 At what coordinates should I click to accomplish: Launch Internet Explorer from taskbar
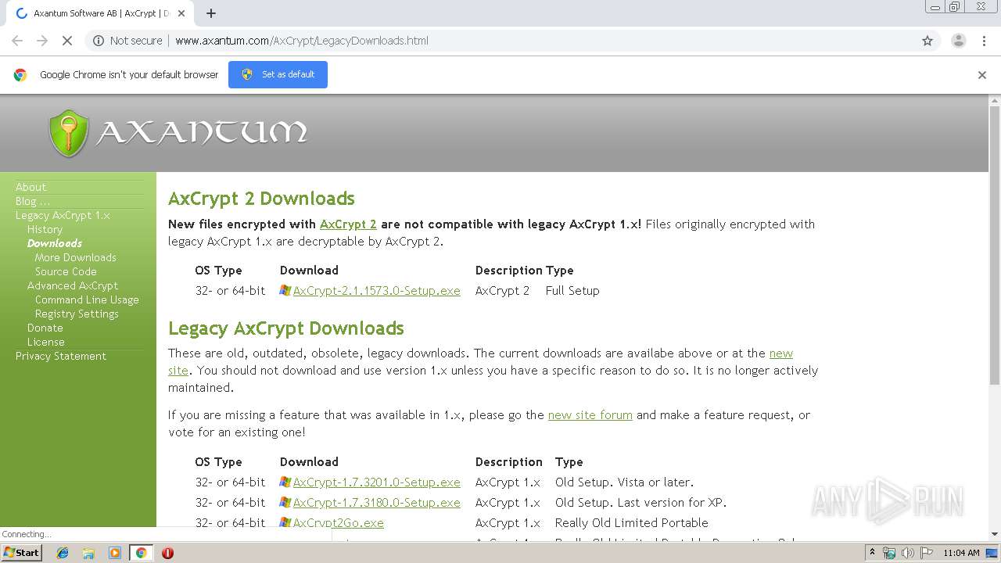pyautogui.click(x=63, y=553)
